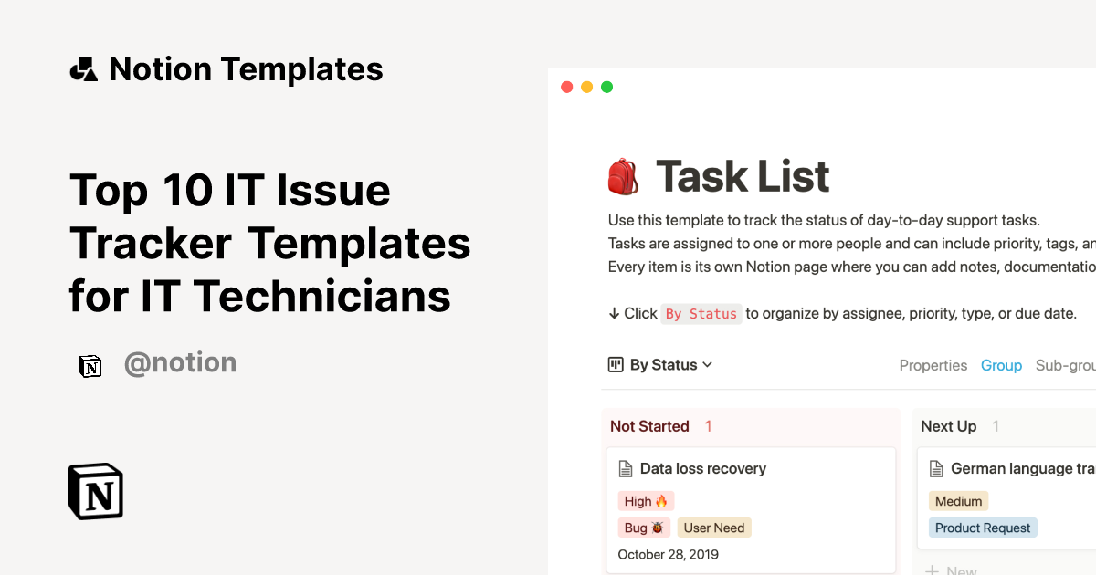Click the green full-screen traffic light
This screenshot has width=1096, height=575.
(x=606, y=87)
